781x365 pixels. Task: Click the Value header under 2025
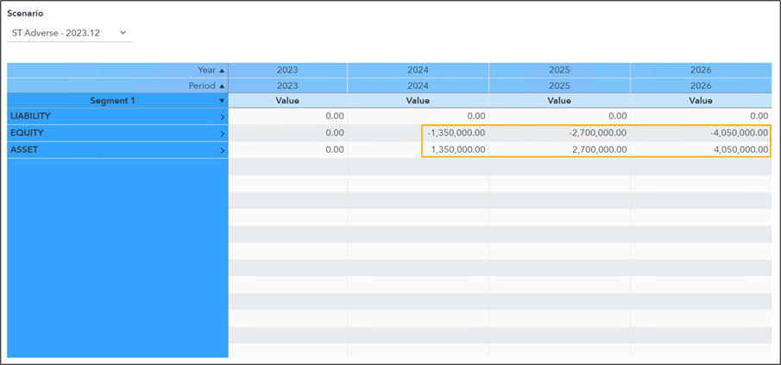(x=559, y=101)
